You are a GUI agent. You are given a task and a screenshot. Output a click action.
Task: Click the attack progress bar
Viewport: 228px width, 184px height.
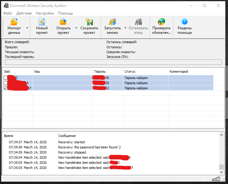tap(113, 62)
